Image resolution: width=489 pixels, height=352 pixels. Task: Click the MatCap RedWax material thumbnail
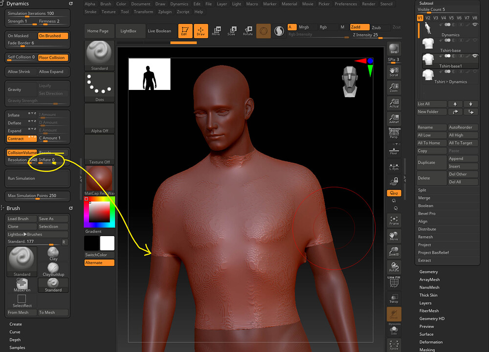[x=99, y=181]
